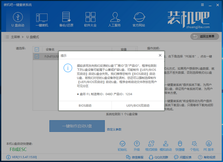Open the 自定义参数 link
Screen dimensions: 223x162
tap(114, 129)
